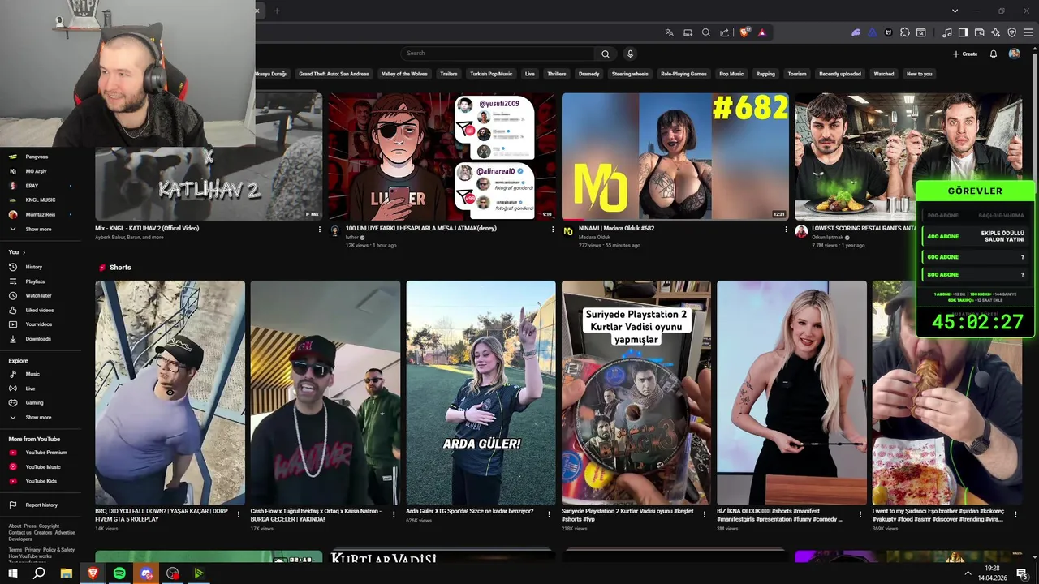
Task: Expand the You section chevron
Action: (24, 252)
